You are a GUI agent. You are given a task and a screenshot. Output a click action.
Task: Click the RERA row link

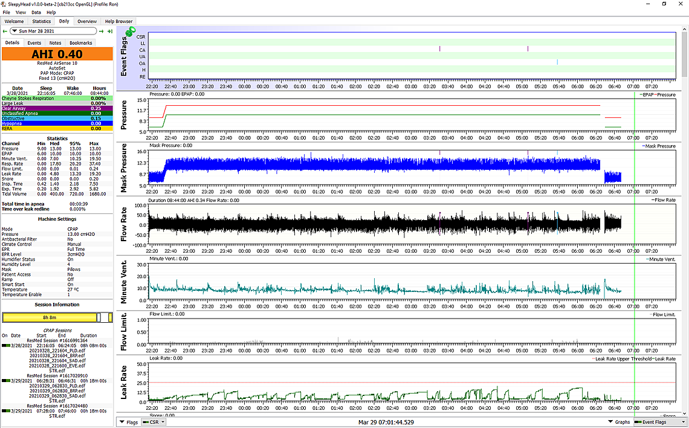[x=57, y=128]
